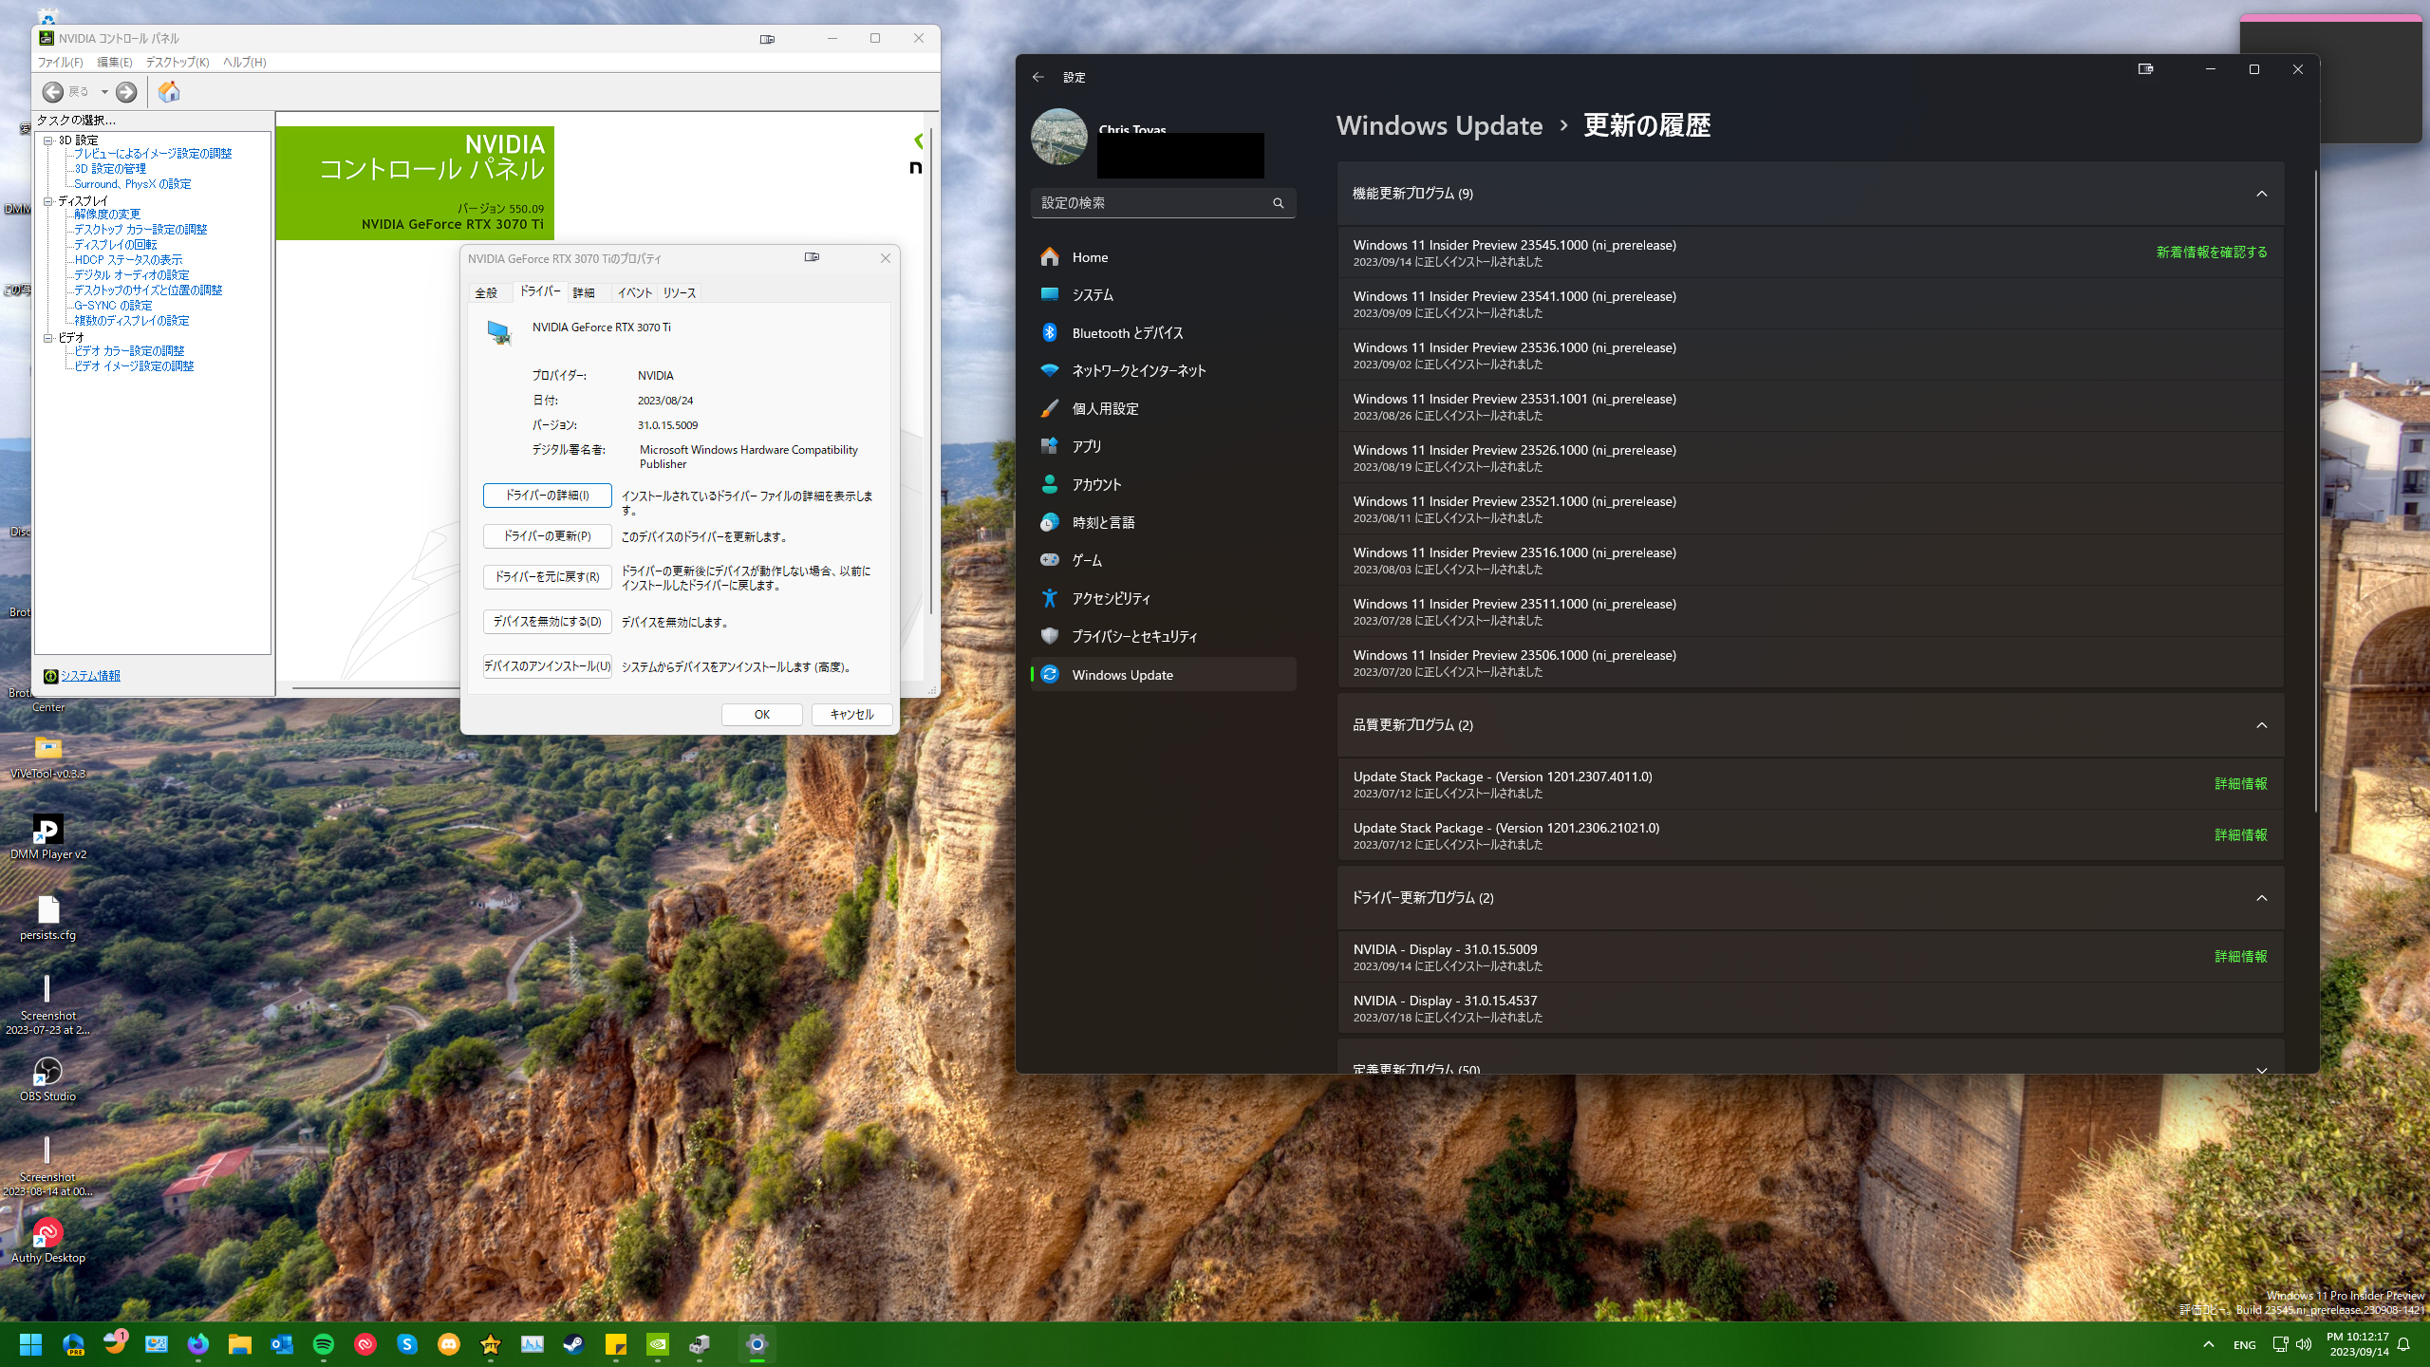
Task: Open ゲーム in Settings sidebar
Action: pos(1163,561)
